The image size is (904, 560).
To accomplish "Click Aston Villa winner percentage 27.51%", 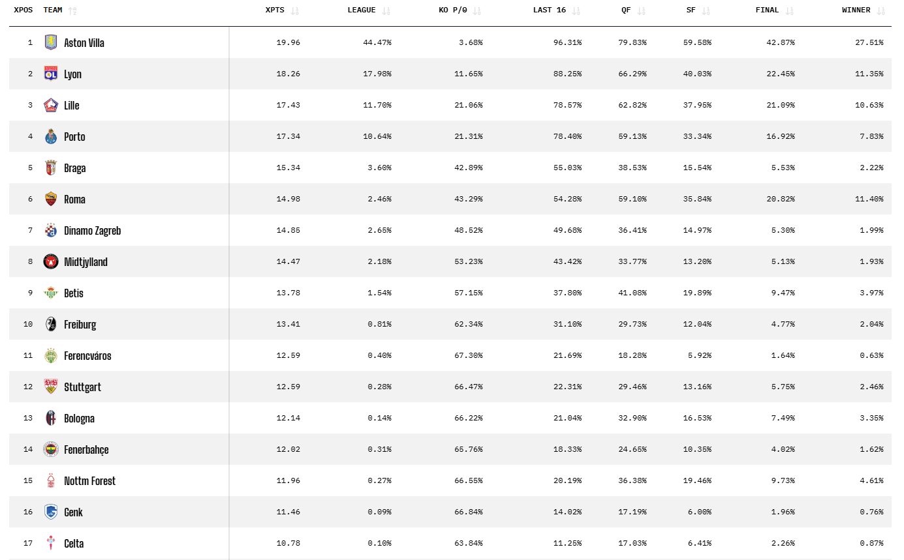I will click(869, 42).
